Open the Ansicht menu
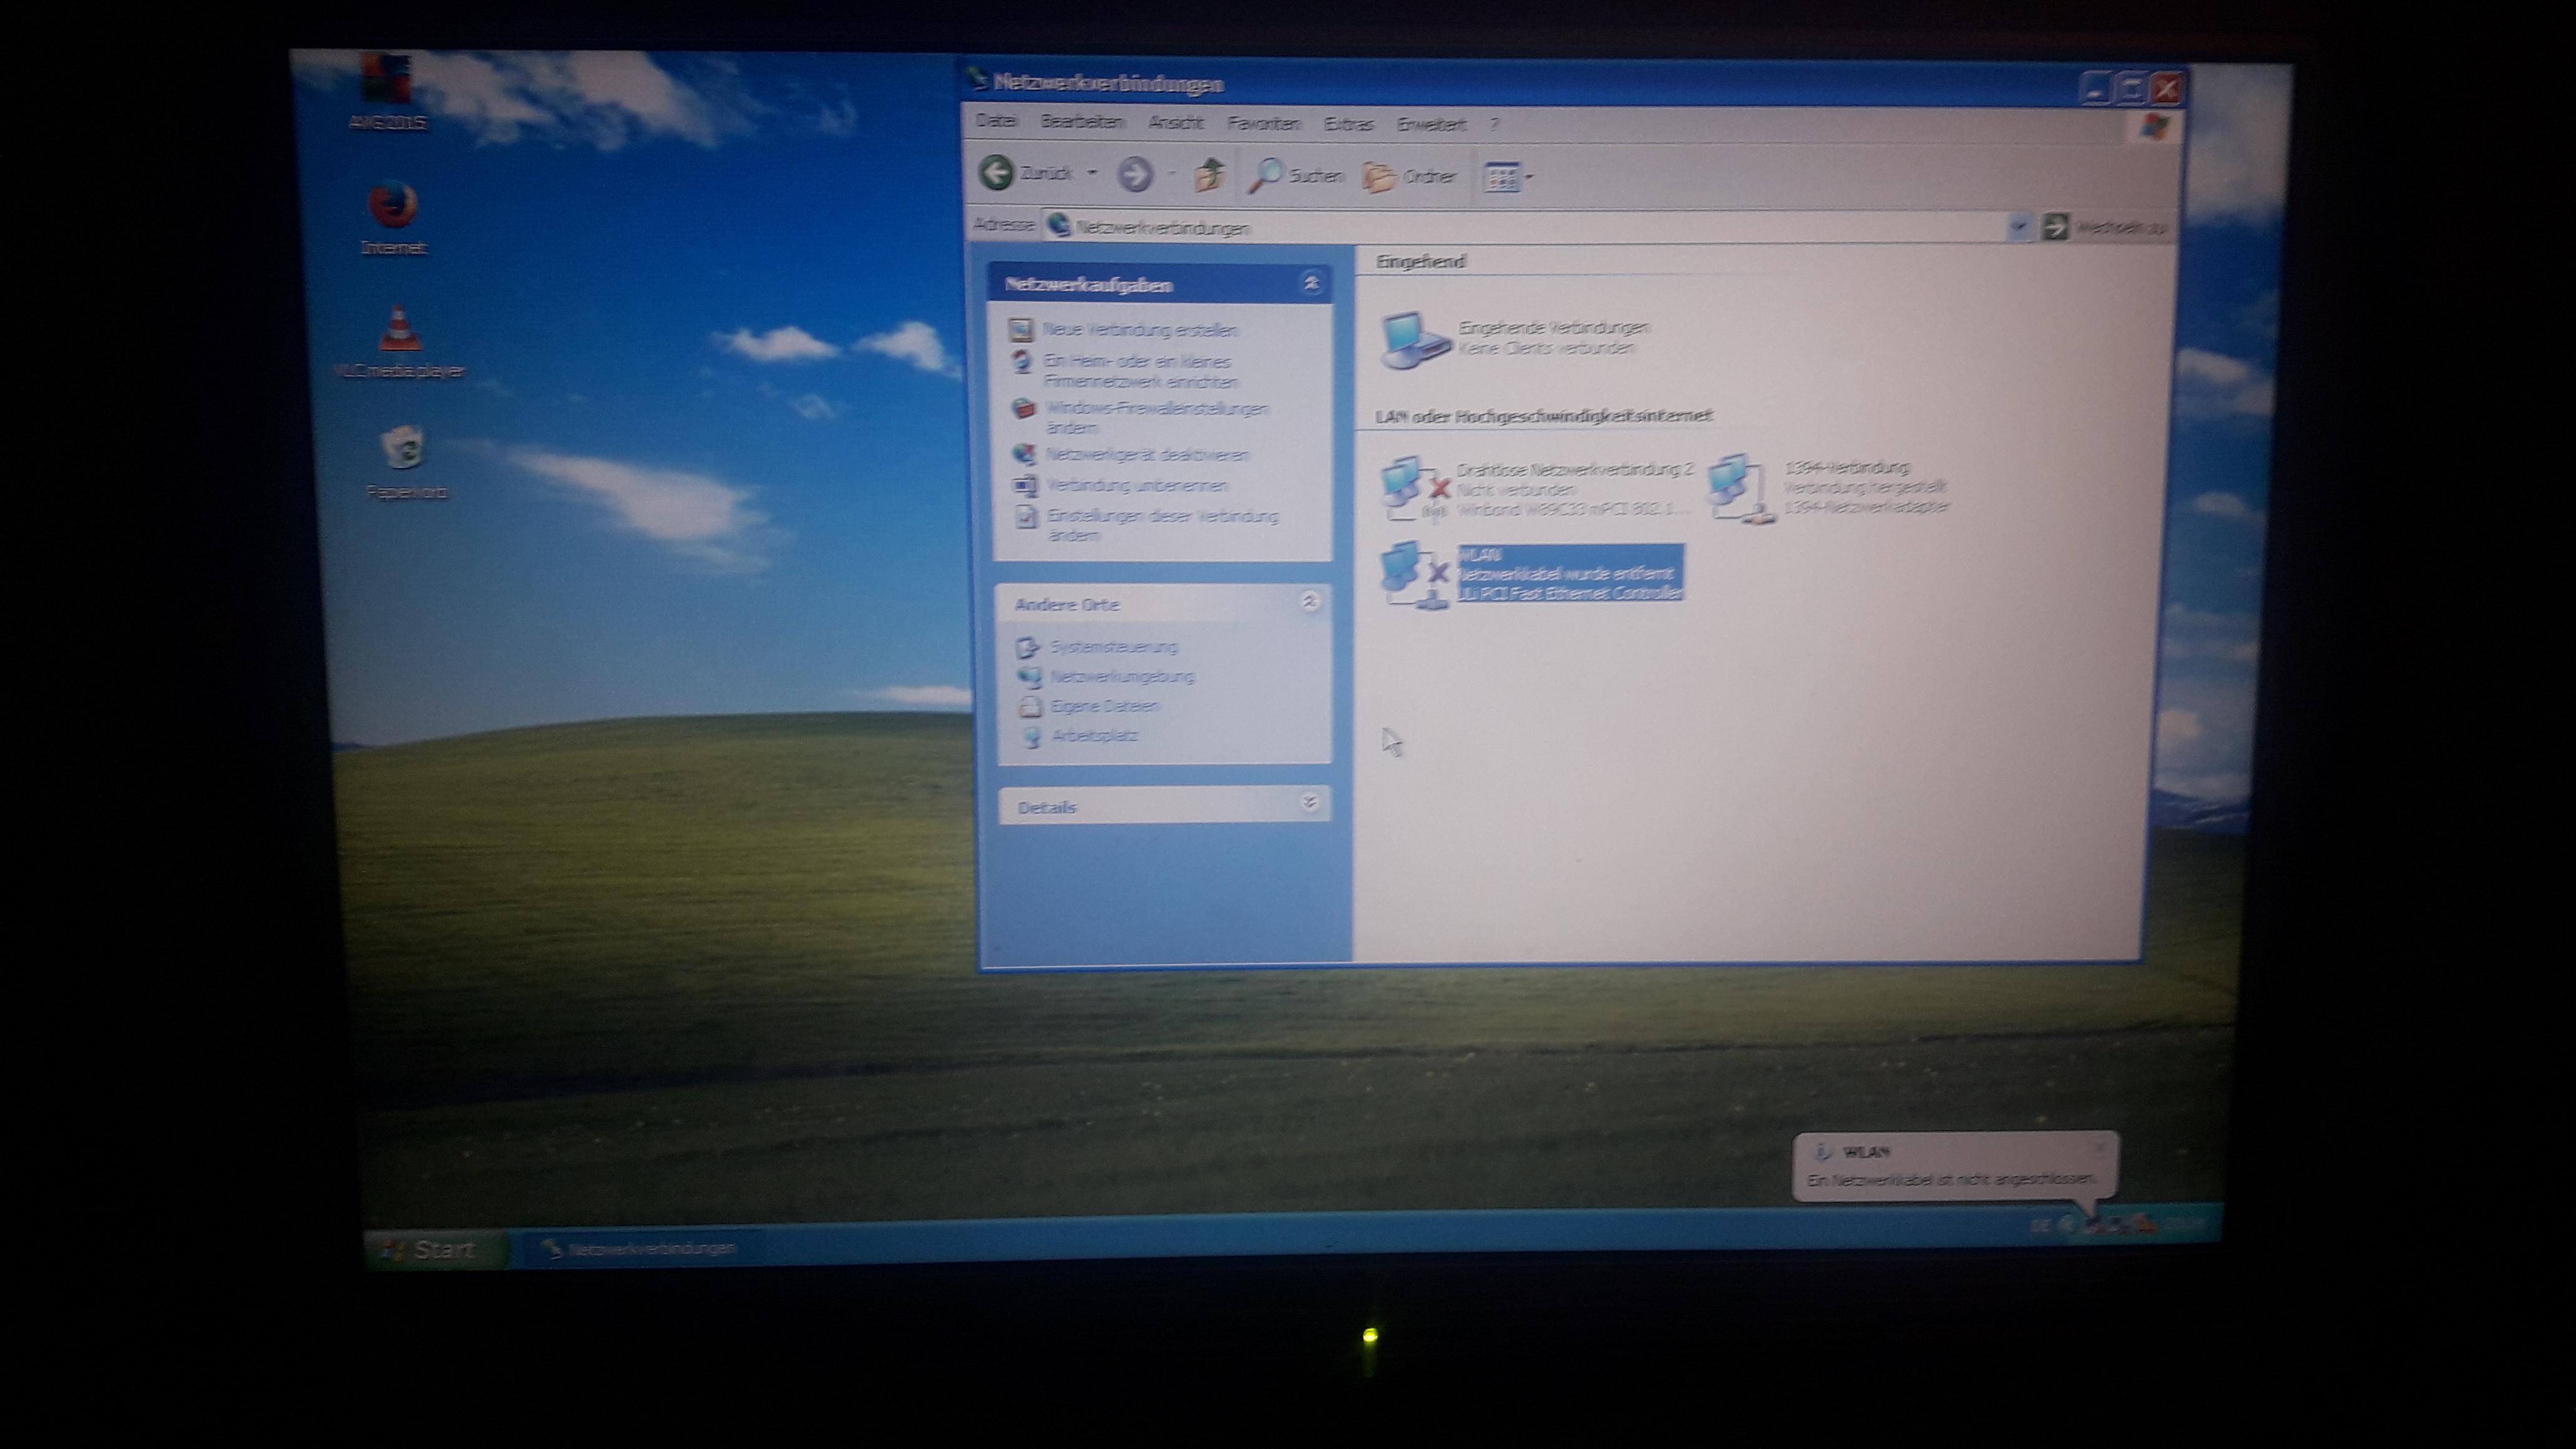The height and width of the screenshot is (1449, 2576). [1176, 123]
